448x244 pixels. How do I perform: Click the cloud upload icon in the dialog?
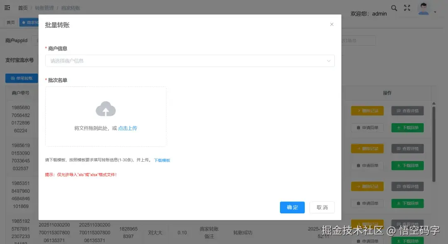(x=106, y=110)
